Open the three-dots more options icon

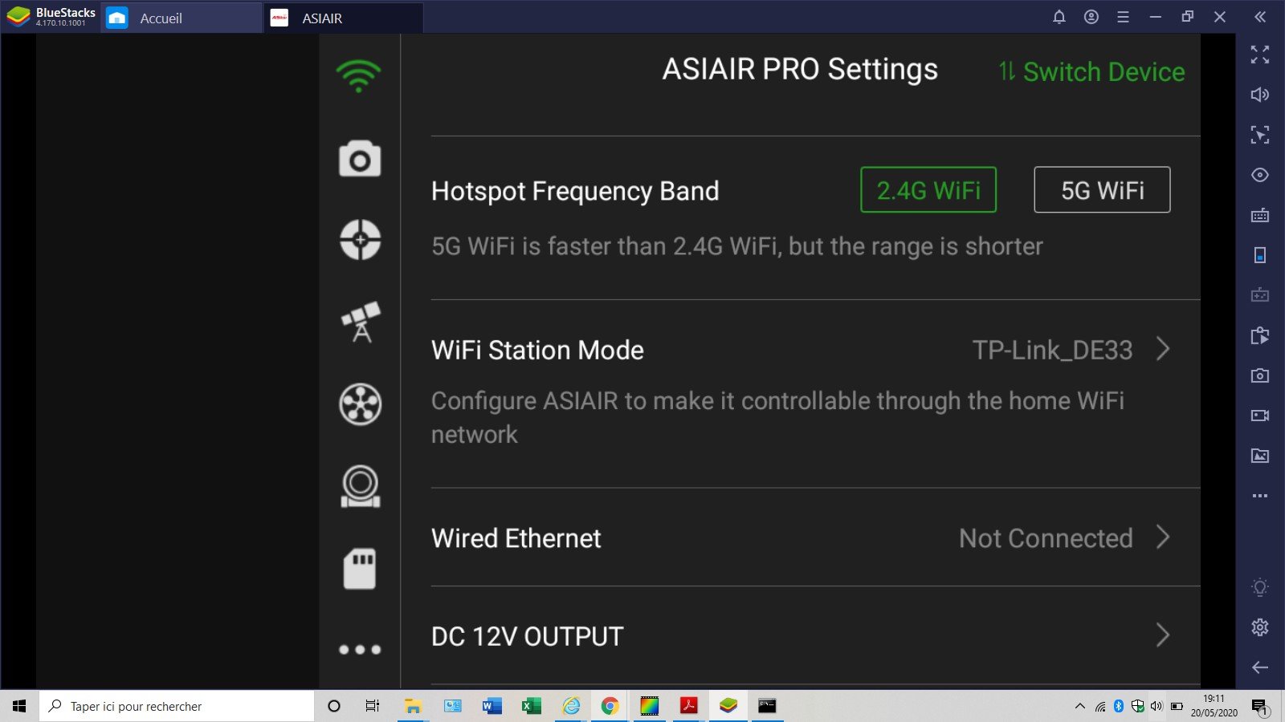[x=360, y=649]
